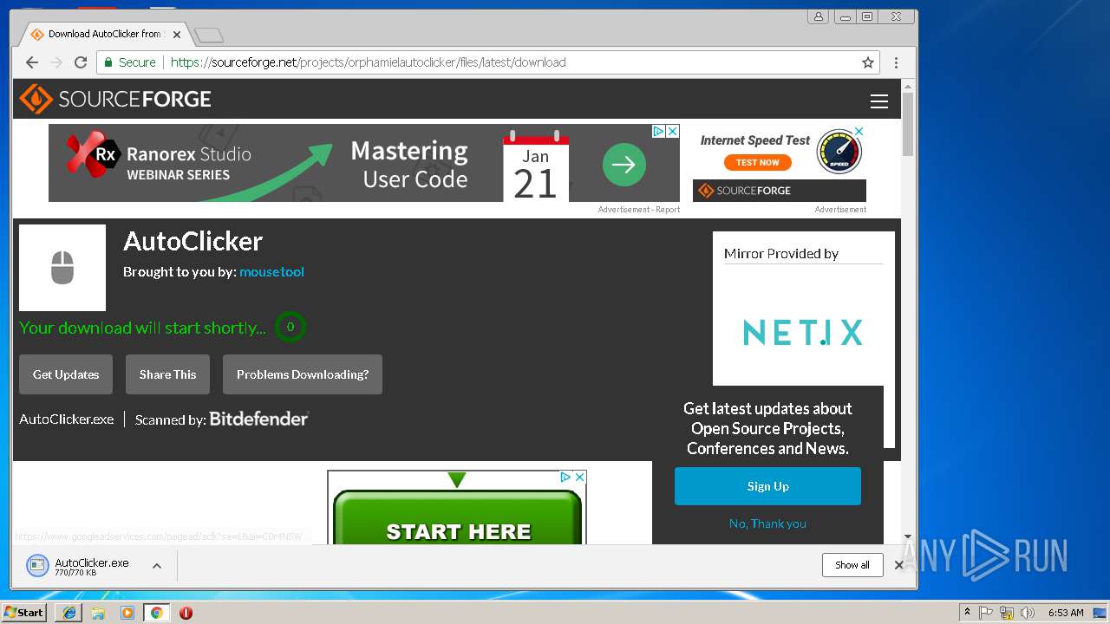Open Windows Start menu
This screenshot has height=624, width=1110.
click(x=24, y=612)
